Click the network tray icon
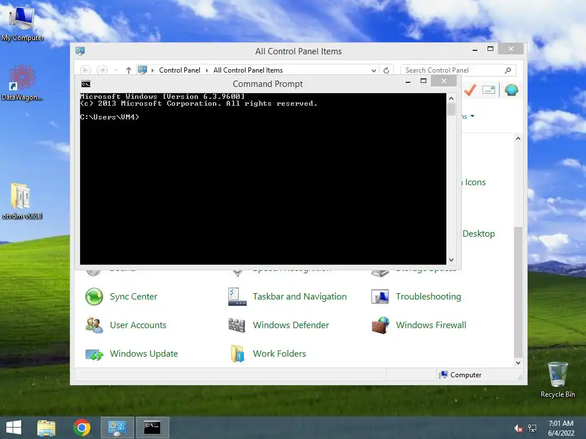The height and width of the screenshot is (439, 586). (x=532, y=428)
